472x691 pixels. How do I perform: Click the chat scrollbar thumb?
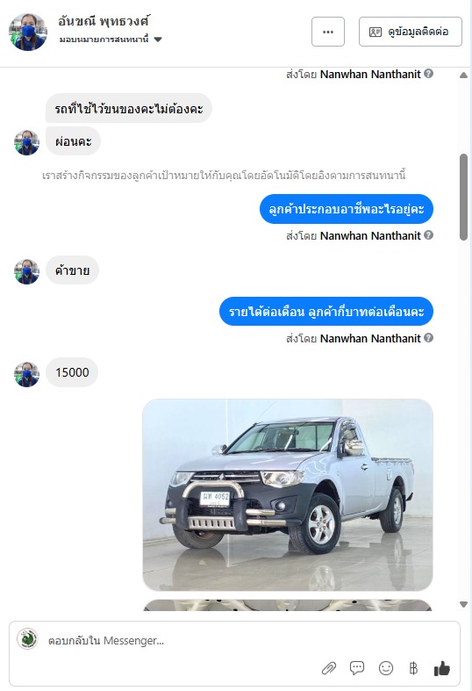click(x=463, y=197)
